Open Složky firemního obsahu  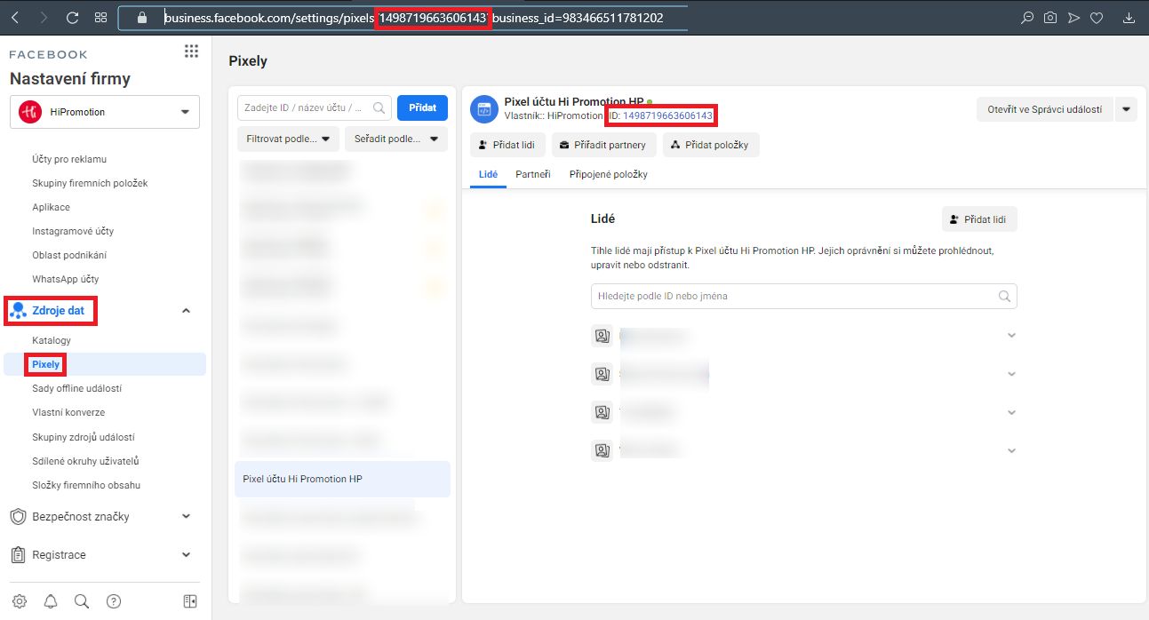(x=86, y=485)
